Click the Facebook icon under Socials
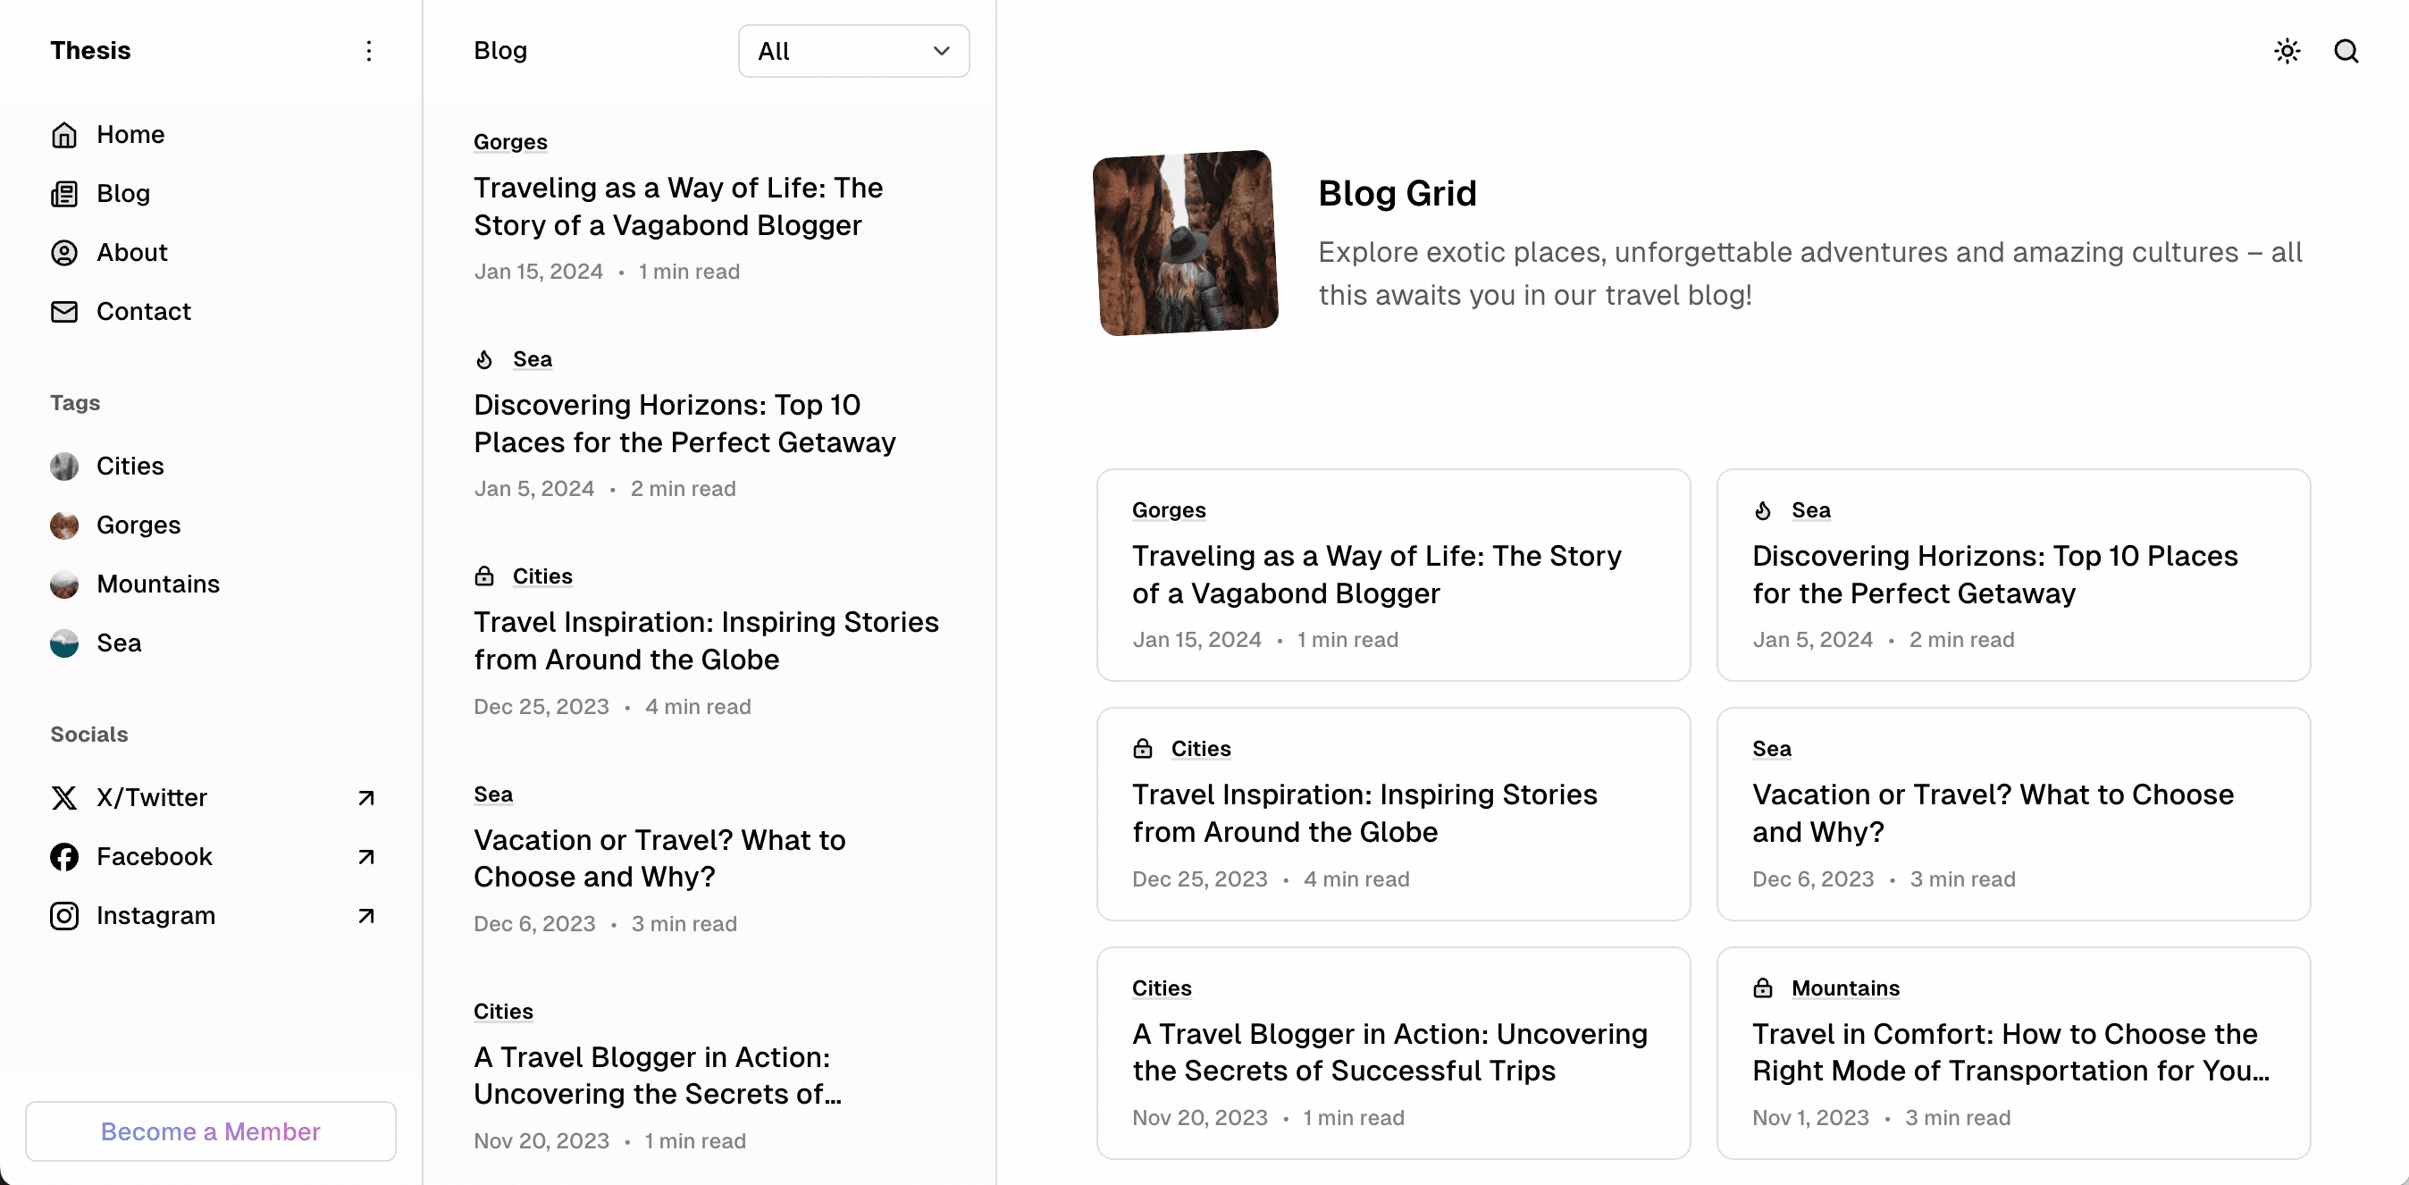 coord(63,856)
